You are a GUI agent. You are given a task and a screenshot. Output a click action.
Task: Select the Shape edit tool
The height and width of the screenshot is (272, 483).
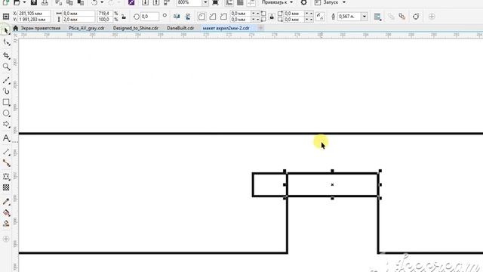coord(6,42)
